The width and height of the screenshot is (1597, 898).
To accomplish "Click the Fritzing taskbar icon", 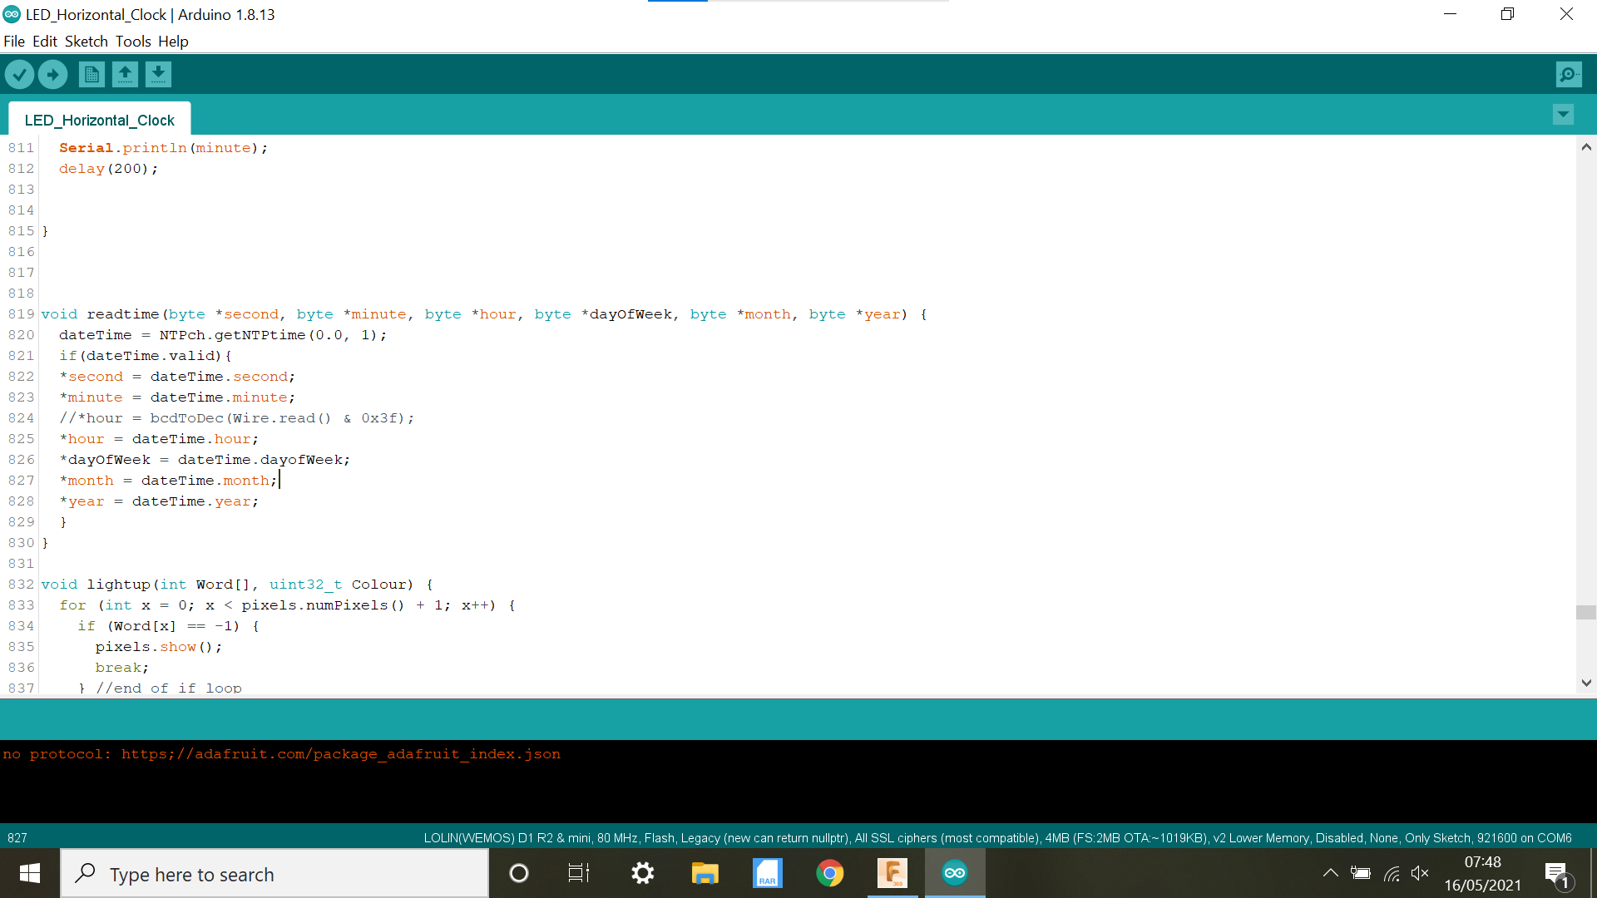I will tap(892, 874).
